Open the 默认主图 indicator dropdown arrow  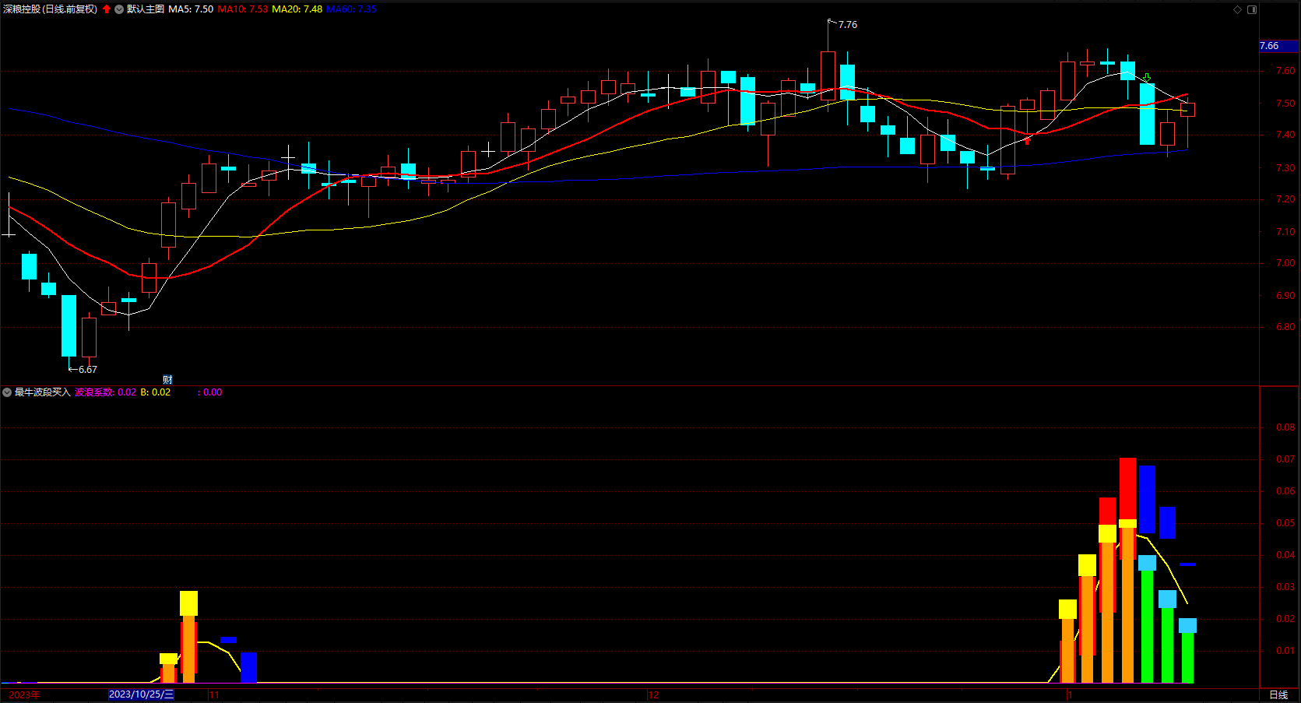[x=119, y=9]
